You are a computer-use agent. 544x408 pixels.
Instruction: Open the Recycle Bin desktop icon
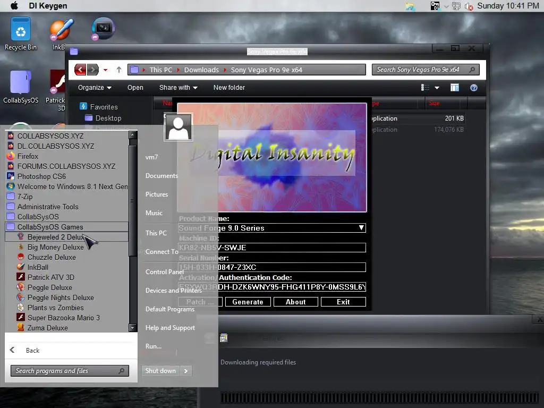(21, 34)
